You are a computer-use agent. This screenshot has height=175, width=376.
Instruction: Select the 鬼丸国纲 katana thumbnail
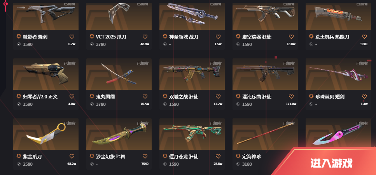click(119, 74)
